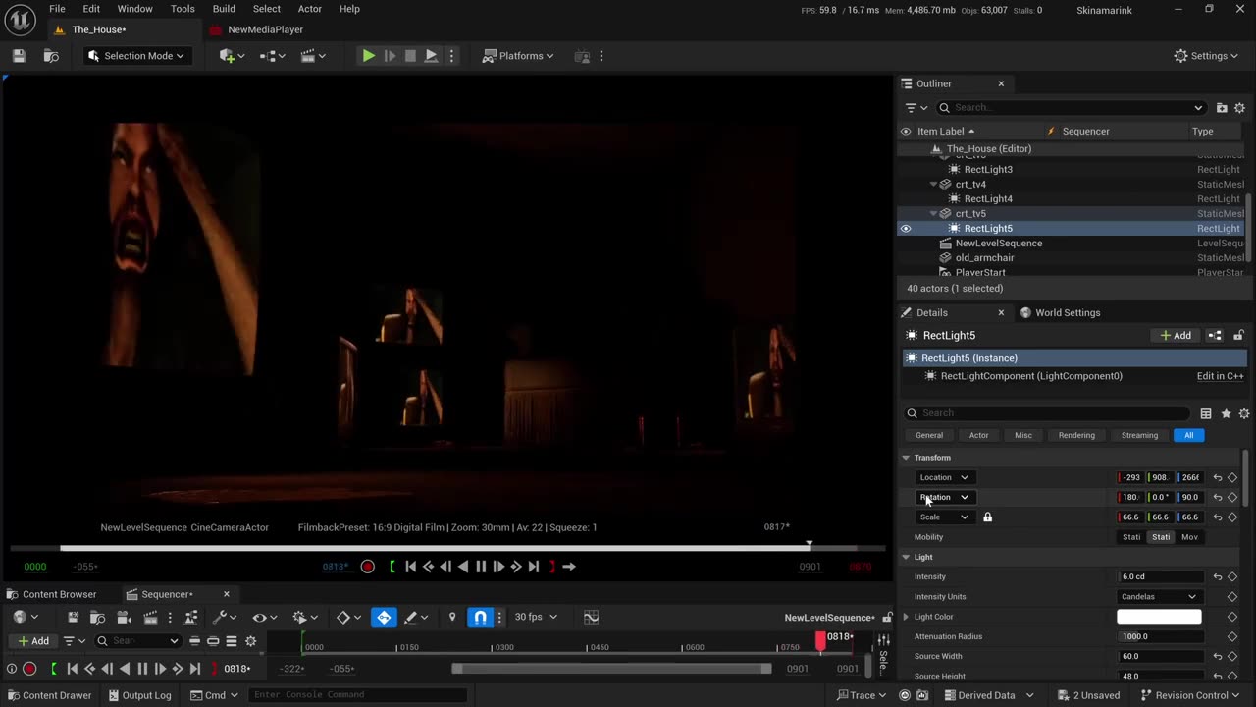1256x707 pixels.
Task: Open the Output Log
Action: [139, 695]
